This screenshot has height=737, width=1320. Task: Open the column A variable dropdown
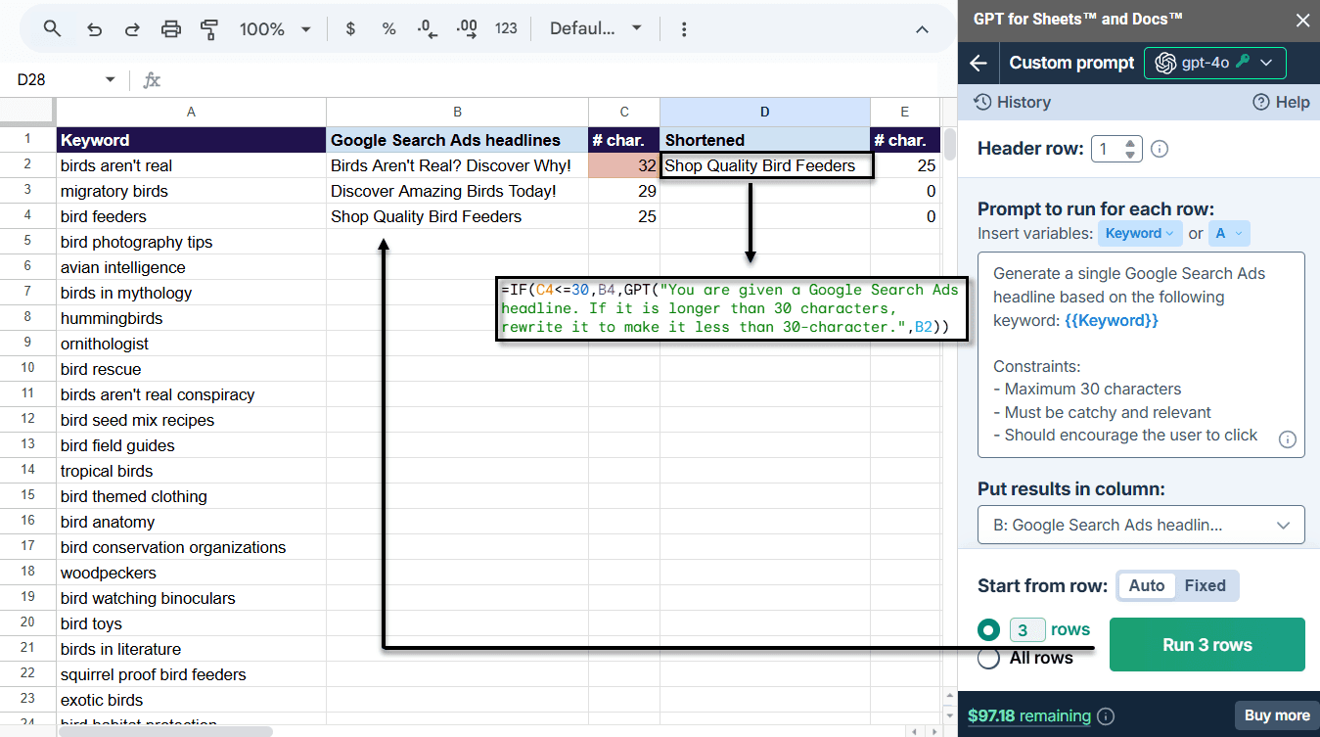click(1229, 233)
